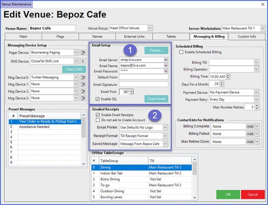Open the edit icon for Msg Device 0
Viewport: 268px width, 205px height.
(x=83, y=77)
